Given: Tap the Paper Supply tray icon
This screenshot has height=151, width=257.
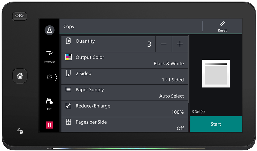Looking at the screenshot, I should click(x=69, y=89).
